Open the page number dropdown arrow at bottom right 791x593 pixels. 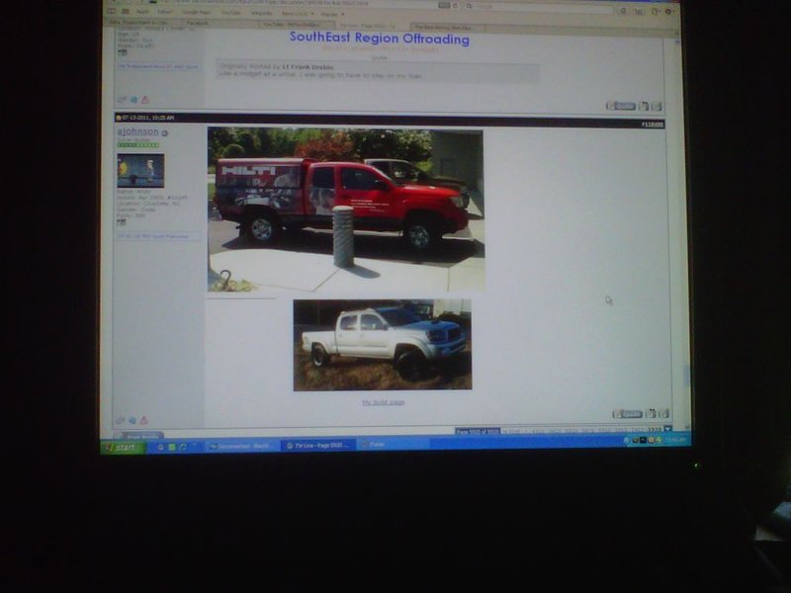pos(668,430)
